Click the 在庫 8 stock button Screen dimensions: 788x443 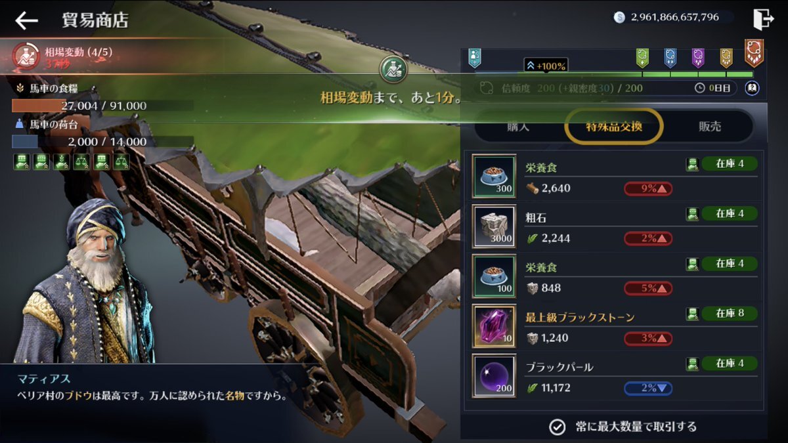coord(730,314)
